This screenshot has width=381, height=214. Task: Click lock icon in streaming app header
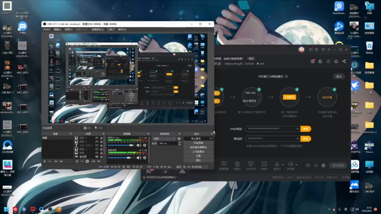click(x=320, y=61)
